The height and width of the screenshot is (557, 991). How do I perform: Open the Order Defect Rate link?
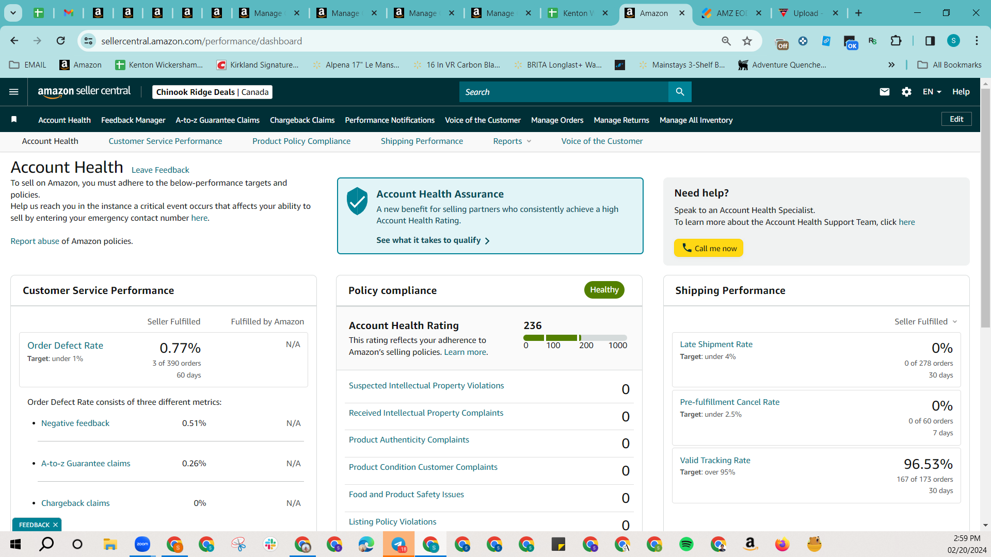[65, 346]
